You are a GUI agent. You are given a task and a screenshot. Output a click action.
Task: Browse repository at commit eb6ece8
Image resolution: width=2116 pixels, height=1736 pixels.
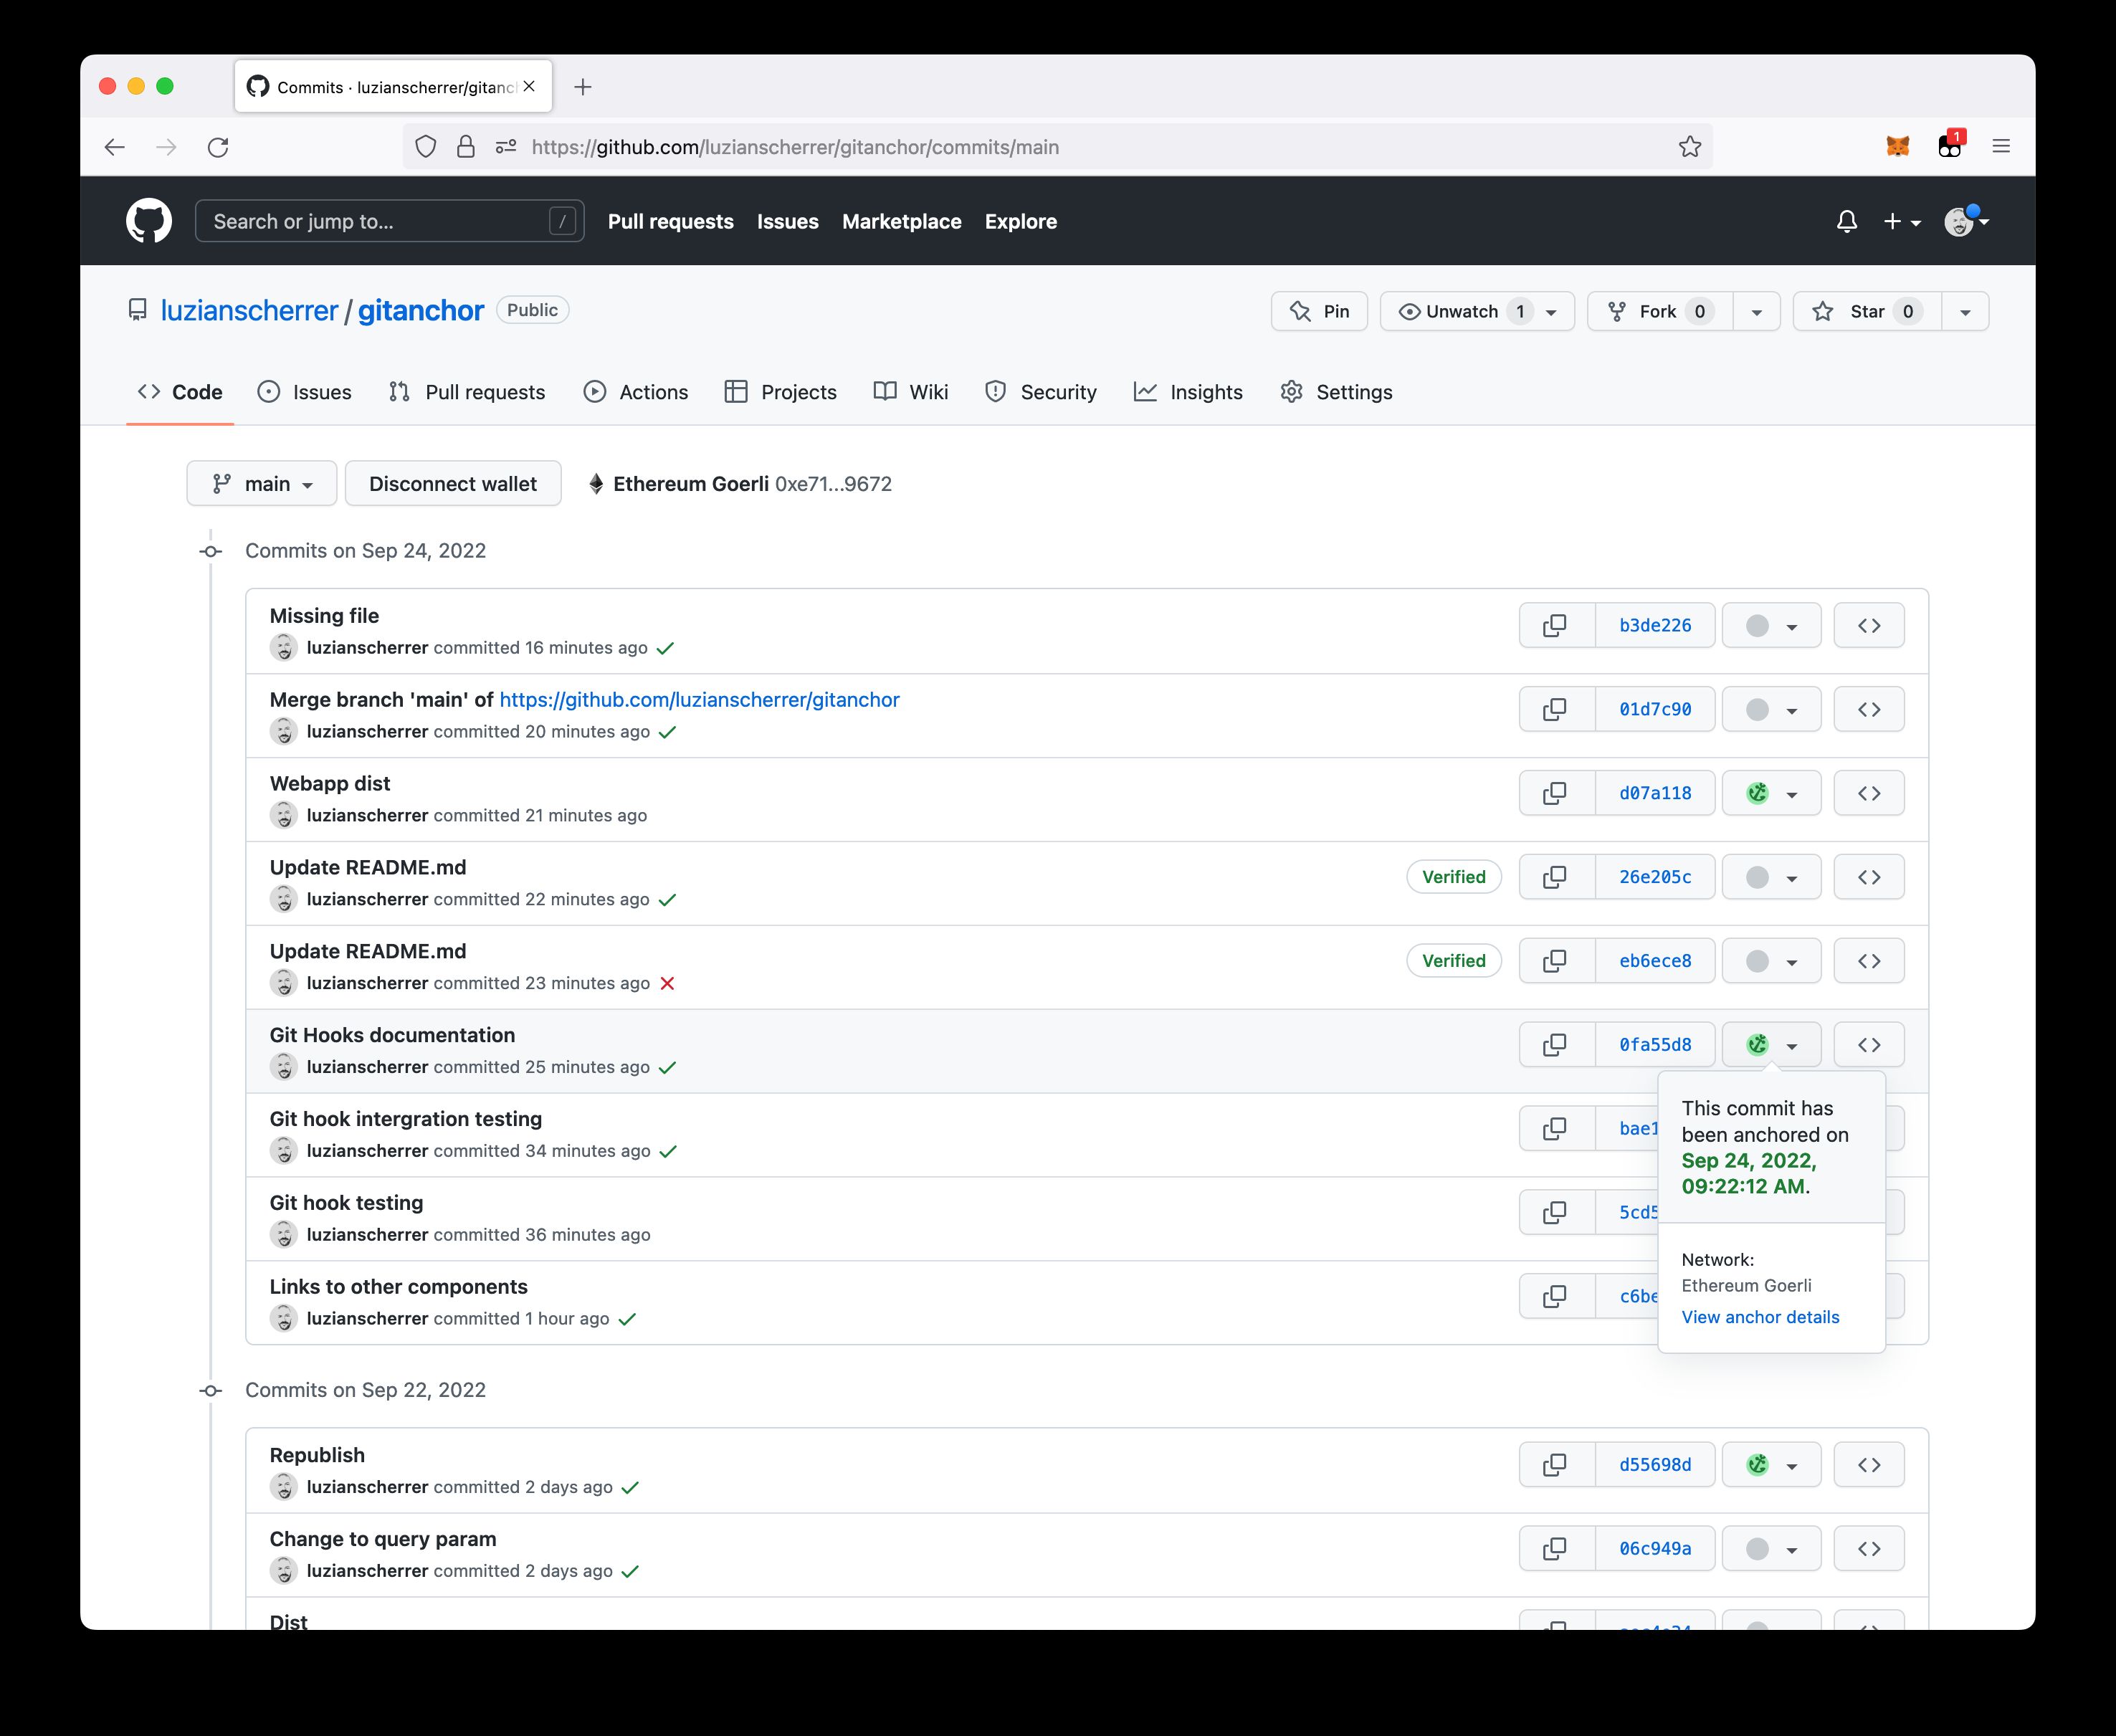click(x=1869, y=961)
